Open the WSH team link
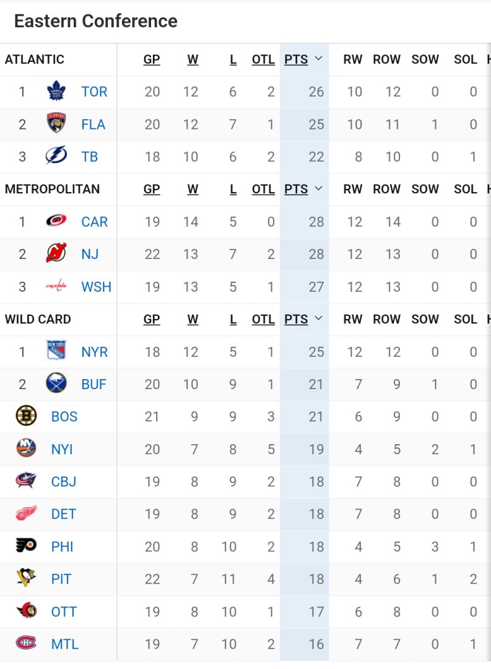The width and height of the screenshot is (491, 669). (96, 287)
